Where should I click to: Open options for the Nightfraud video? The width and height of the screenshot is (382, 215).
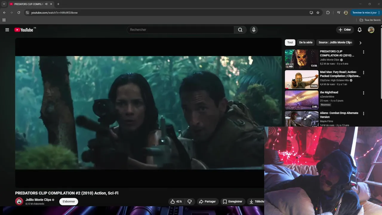click(x=363, y=93)
